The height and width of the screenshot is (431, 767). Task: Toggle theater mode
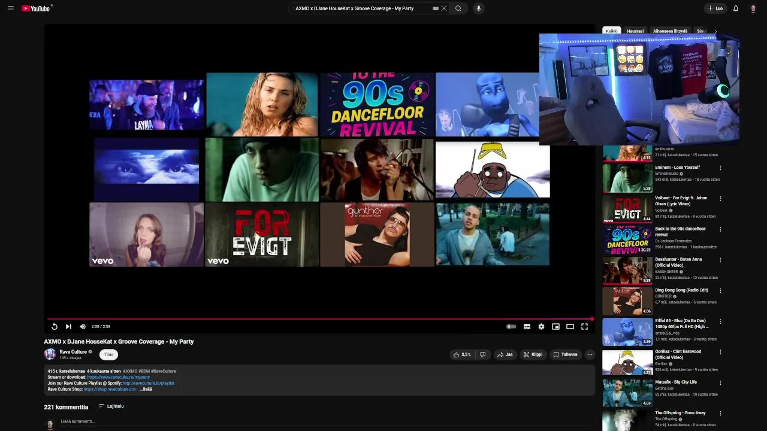[x=570, y=327]
